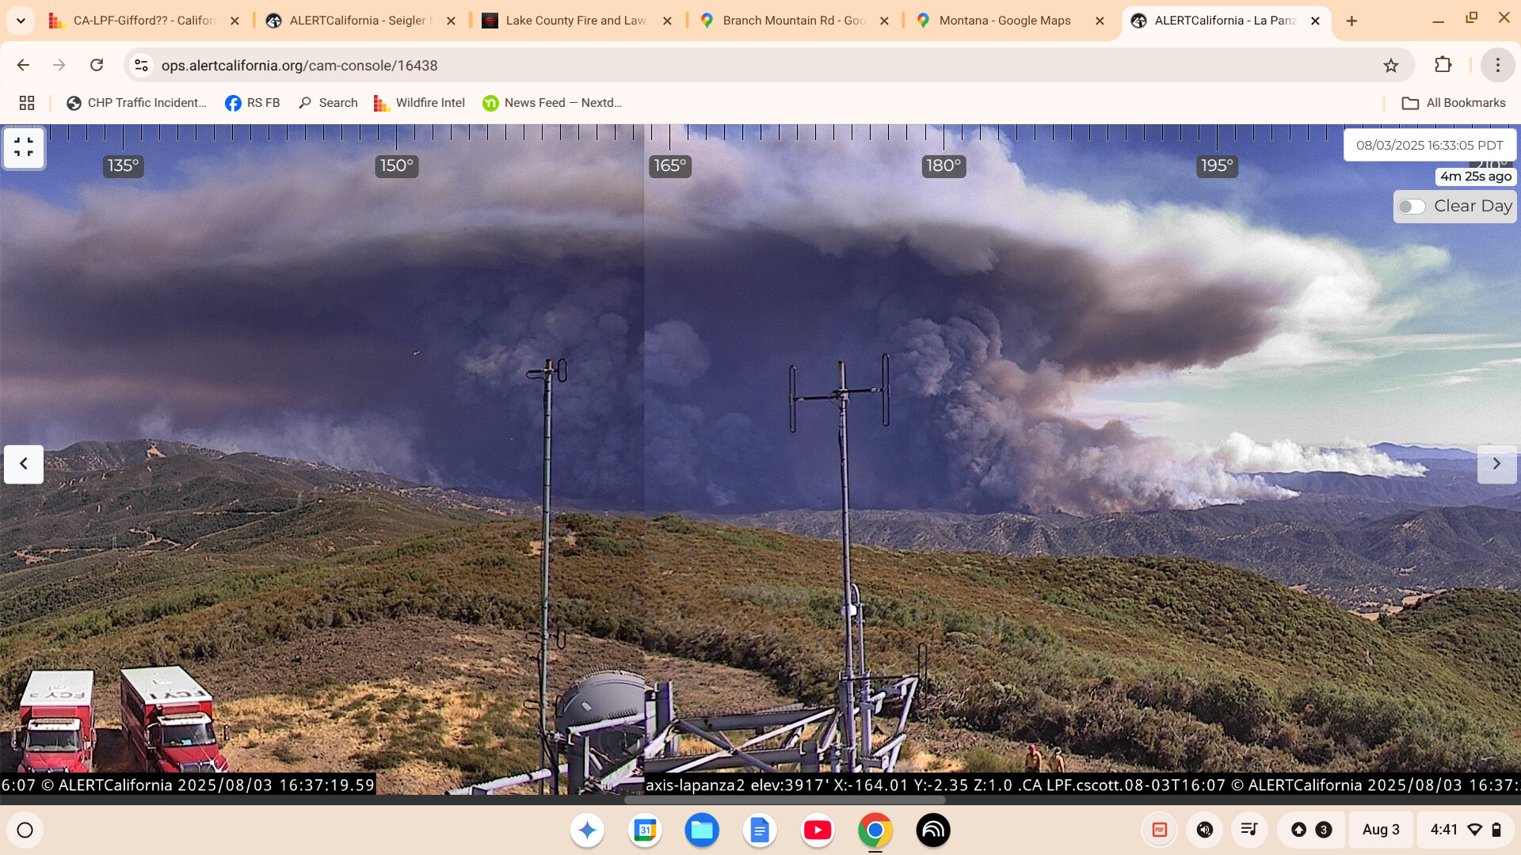Toggle the Clear Day switch
1521x855 pixels.
1412,207
